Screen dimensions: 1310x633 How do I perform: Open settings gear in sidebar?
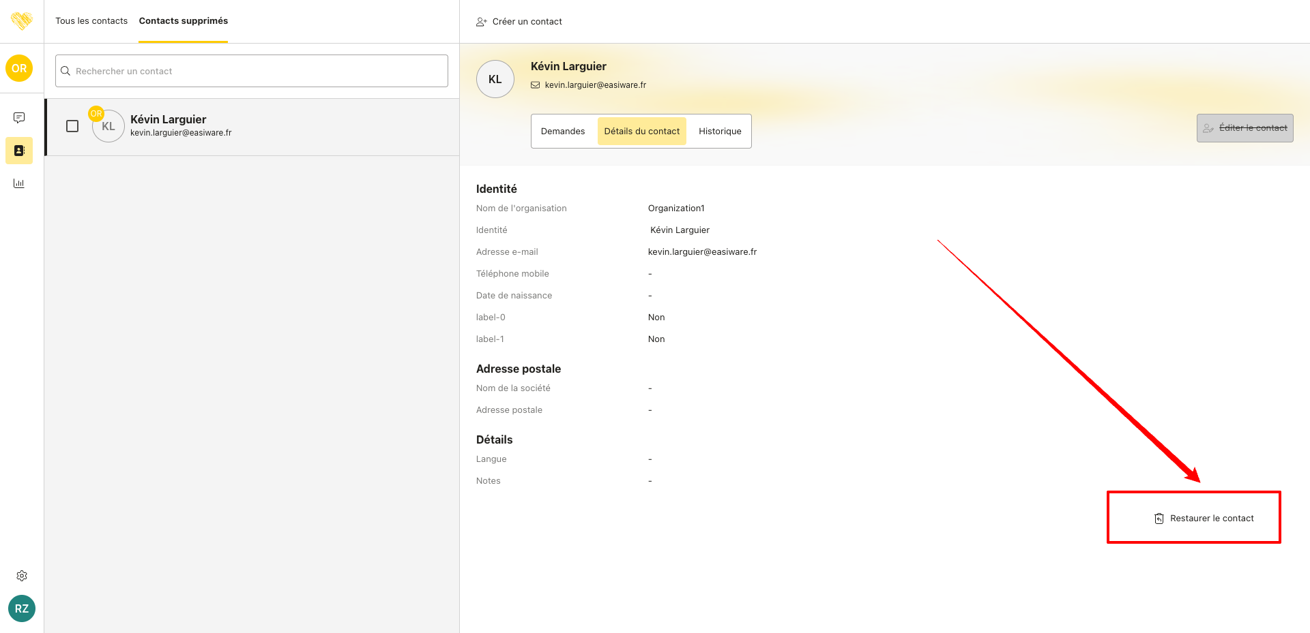(22, 576)
